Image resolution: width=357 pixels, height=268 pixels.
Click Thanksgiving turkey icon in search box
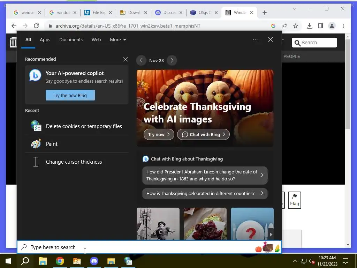[x=267, y=247]
